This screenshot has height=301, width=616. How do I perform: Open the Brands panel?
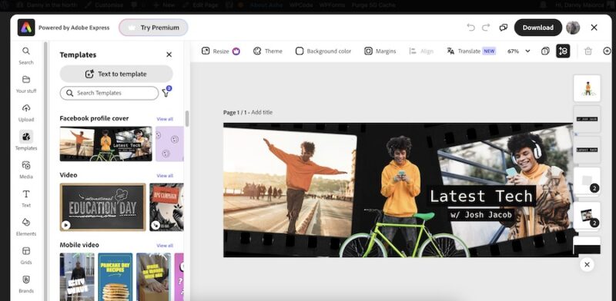(26, 284)
